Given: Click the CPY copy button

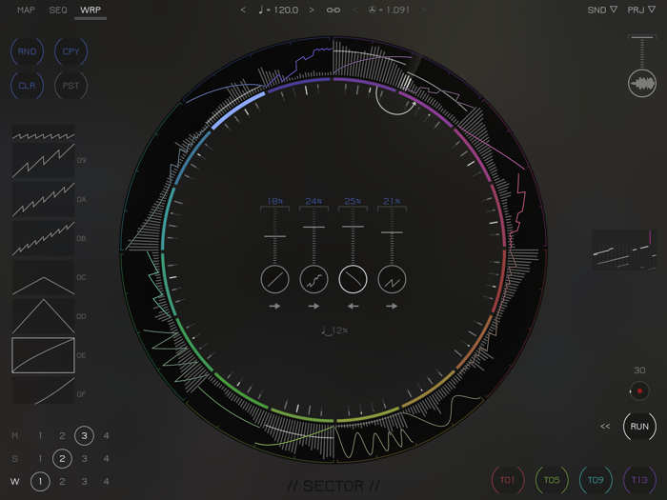Looking at the screenshot, I should tap(71, 51).
